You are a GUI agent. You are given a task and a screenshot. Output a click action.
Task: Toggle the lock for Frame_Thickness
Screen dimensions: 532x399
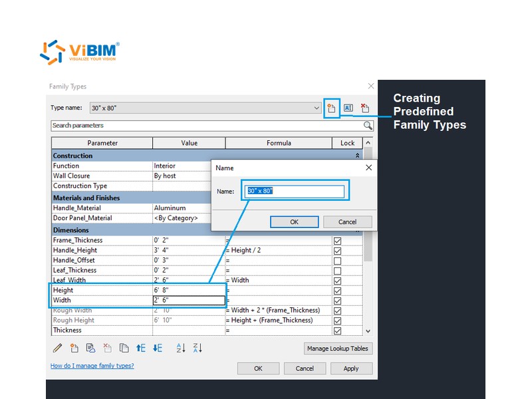337,241
